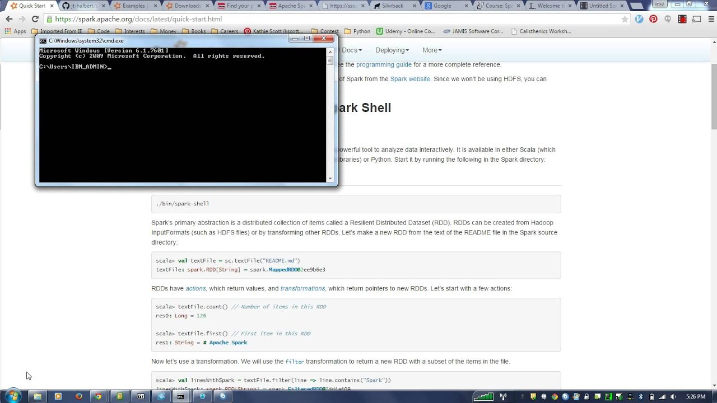Image resolution: width=717 pixels, height=403 pixels.
Task: Follow the actions link
Action: tap(195, 288)
